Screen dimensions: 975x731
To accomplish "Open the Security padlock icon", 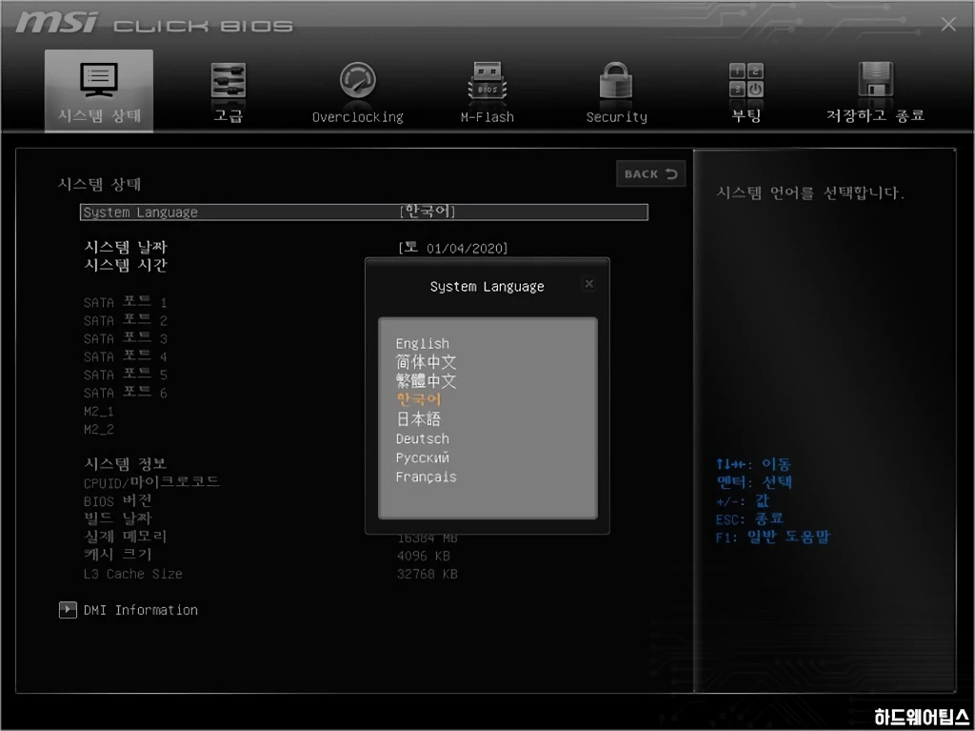I will [x=616, y=80].
